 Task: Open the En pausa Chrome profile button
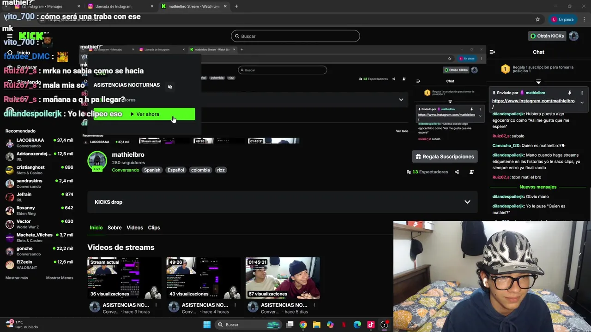pos(562,19)
